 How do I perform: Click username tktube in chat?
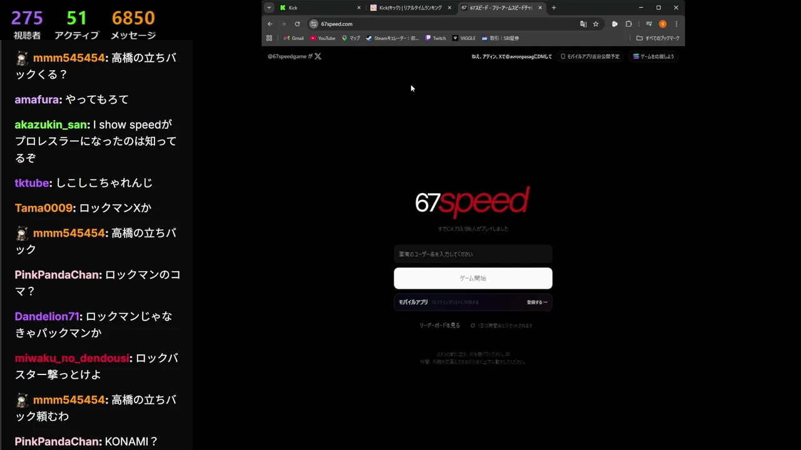32,182
